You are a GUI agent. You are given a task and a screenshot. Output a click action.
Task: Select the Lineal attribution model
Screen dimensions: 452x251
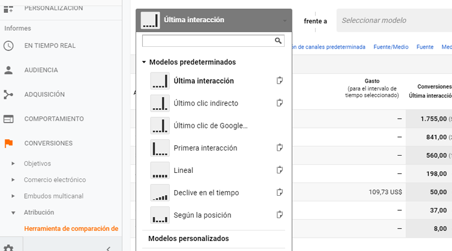point(184,170)
